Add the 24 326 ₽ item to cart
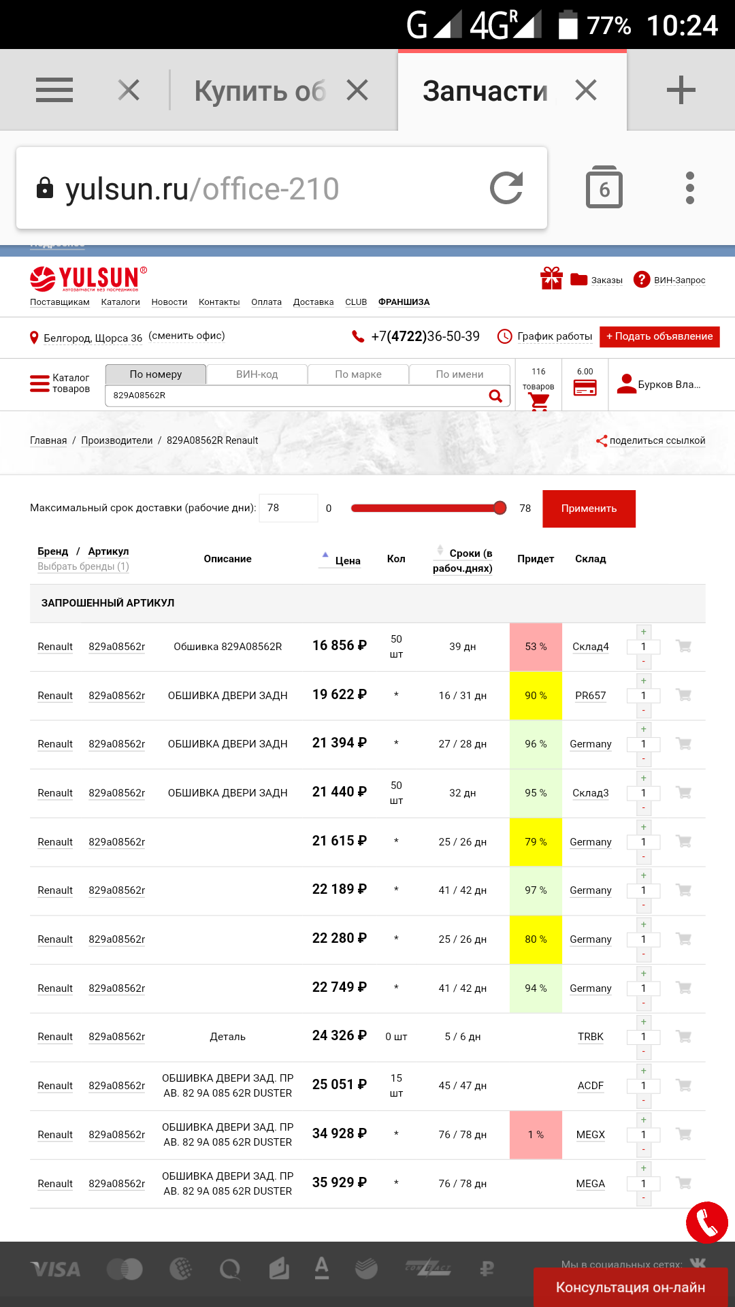 [x=684, y=1036]
